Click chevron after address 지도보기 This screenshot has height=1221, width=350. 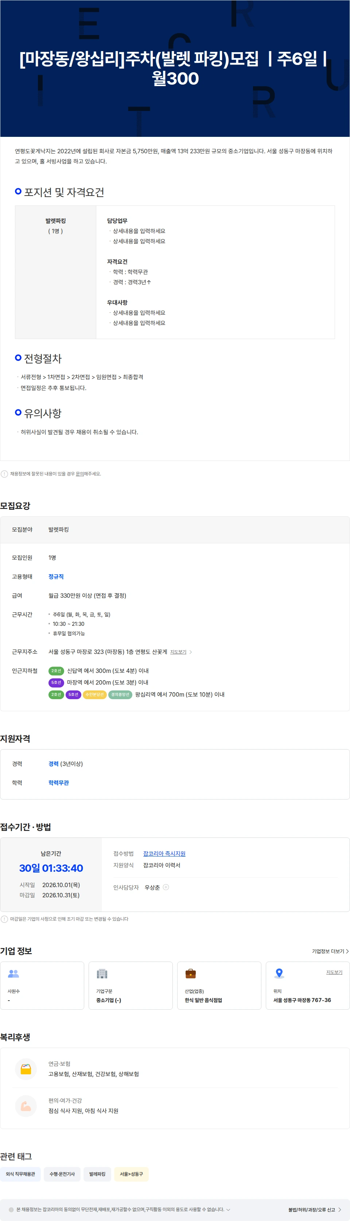[x=190, y=652]
